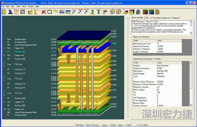The image size is (197, 127).
Task: Open the Tools menu
Action: pos(18,7)
